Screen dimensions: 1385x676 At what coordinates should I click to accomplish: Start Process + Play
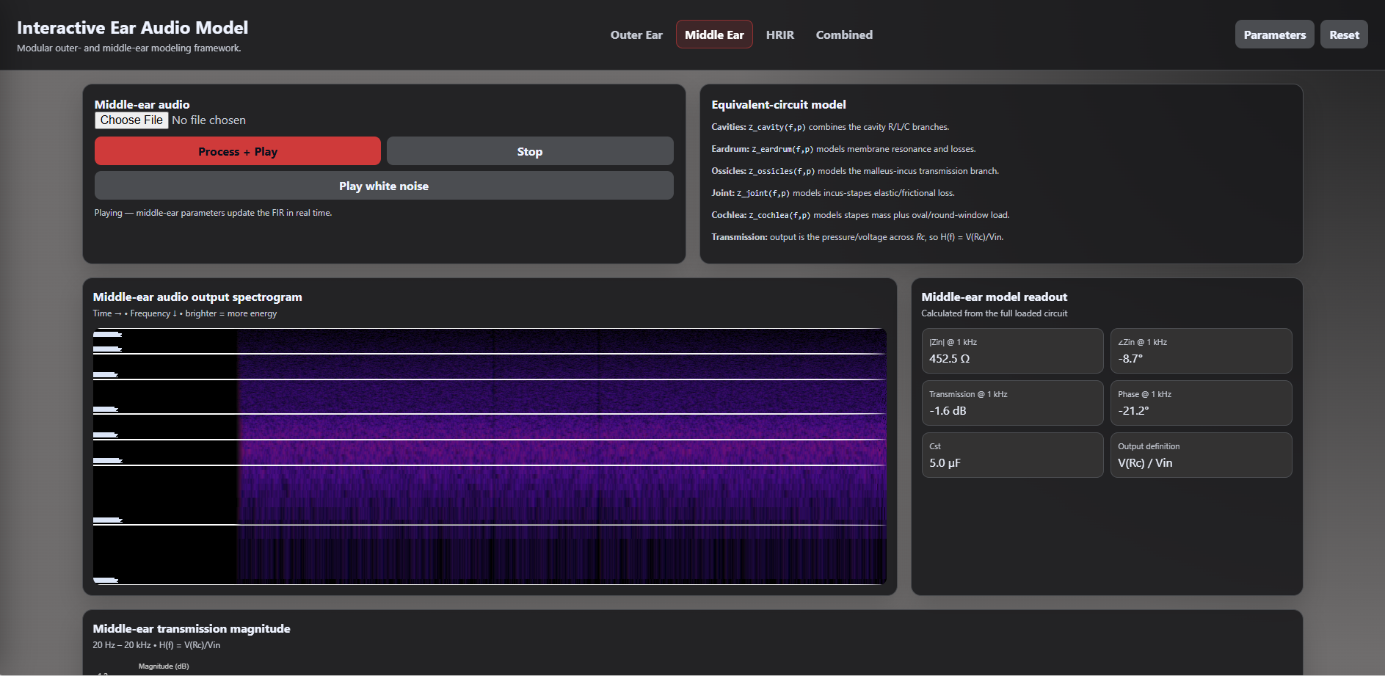pyautogui.click(x=238, y=151)
